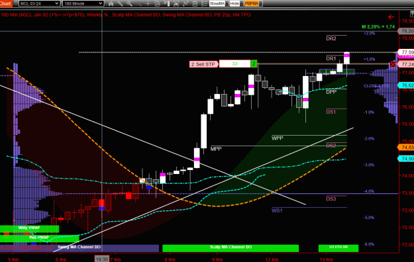Click the zoom out magnifier icon

138,3
